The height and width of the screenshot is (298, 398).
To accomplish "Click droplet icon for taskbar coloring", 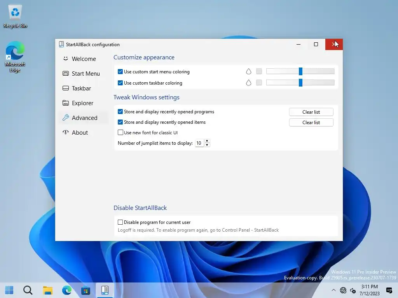I will [248, 83].
